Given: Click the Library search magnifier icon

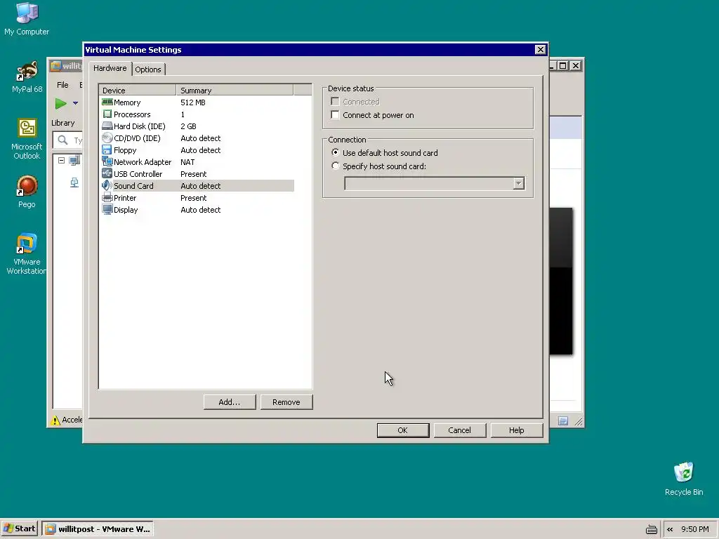Looking at the screenshot, I should pyautogui.click(x=62, y=140).
